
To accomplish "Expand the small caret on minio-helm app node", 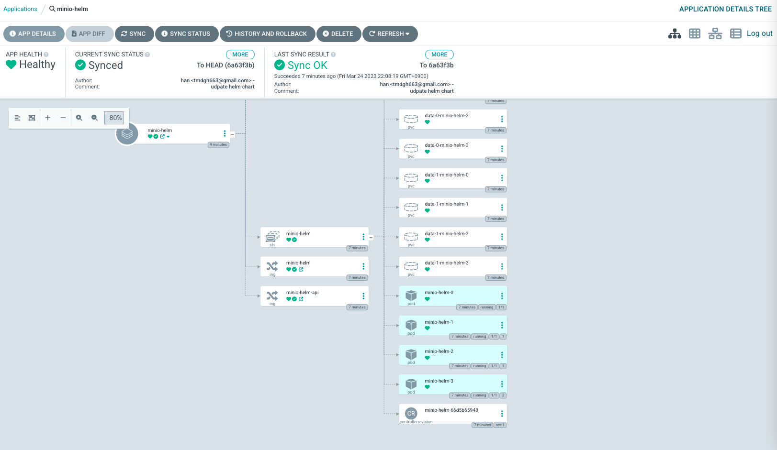I will (x=168, y=137).
